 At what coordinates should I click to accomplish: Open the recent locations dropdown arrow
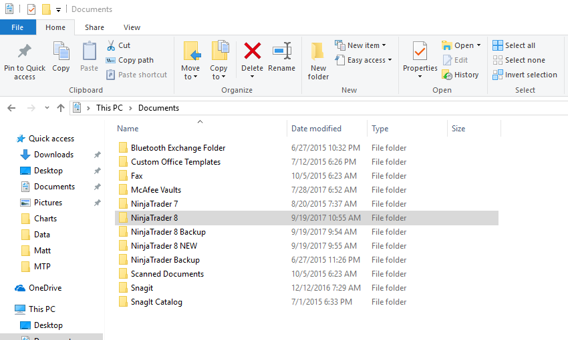(47, 108)
